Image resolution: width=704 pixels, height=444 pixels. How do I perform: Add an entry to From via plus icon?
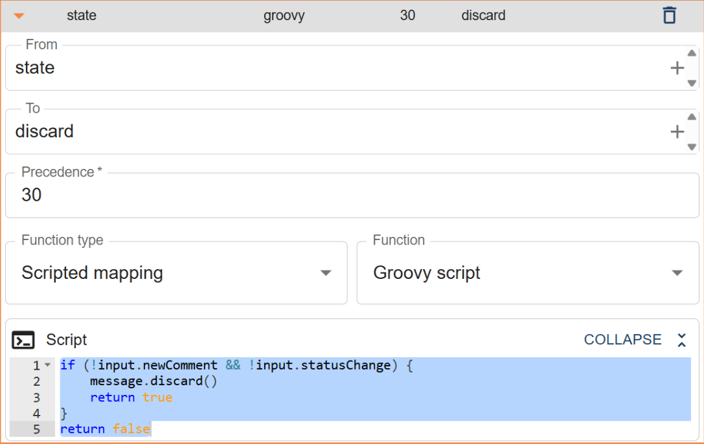[677, 67]
